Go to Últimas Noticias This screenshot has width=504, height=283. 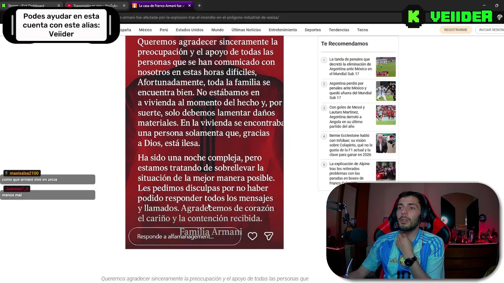(246, 30)
